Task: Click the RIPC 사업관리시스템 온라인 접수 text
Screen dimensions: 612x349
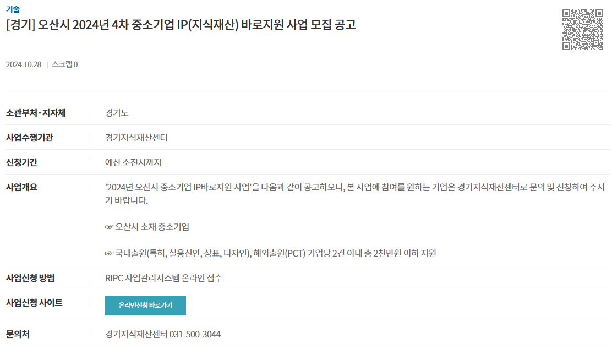Action: click(163, 278)
